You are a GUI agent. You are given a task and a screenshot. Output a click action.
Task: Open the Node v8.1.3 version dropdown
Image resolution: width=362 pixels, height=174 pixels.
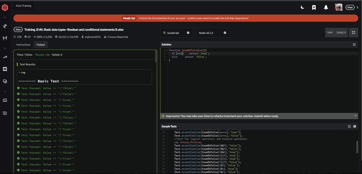213,33
